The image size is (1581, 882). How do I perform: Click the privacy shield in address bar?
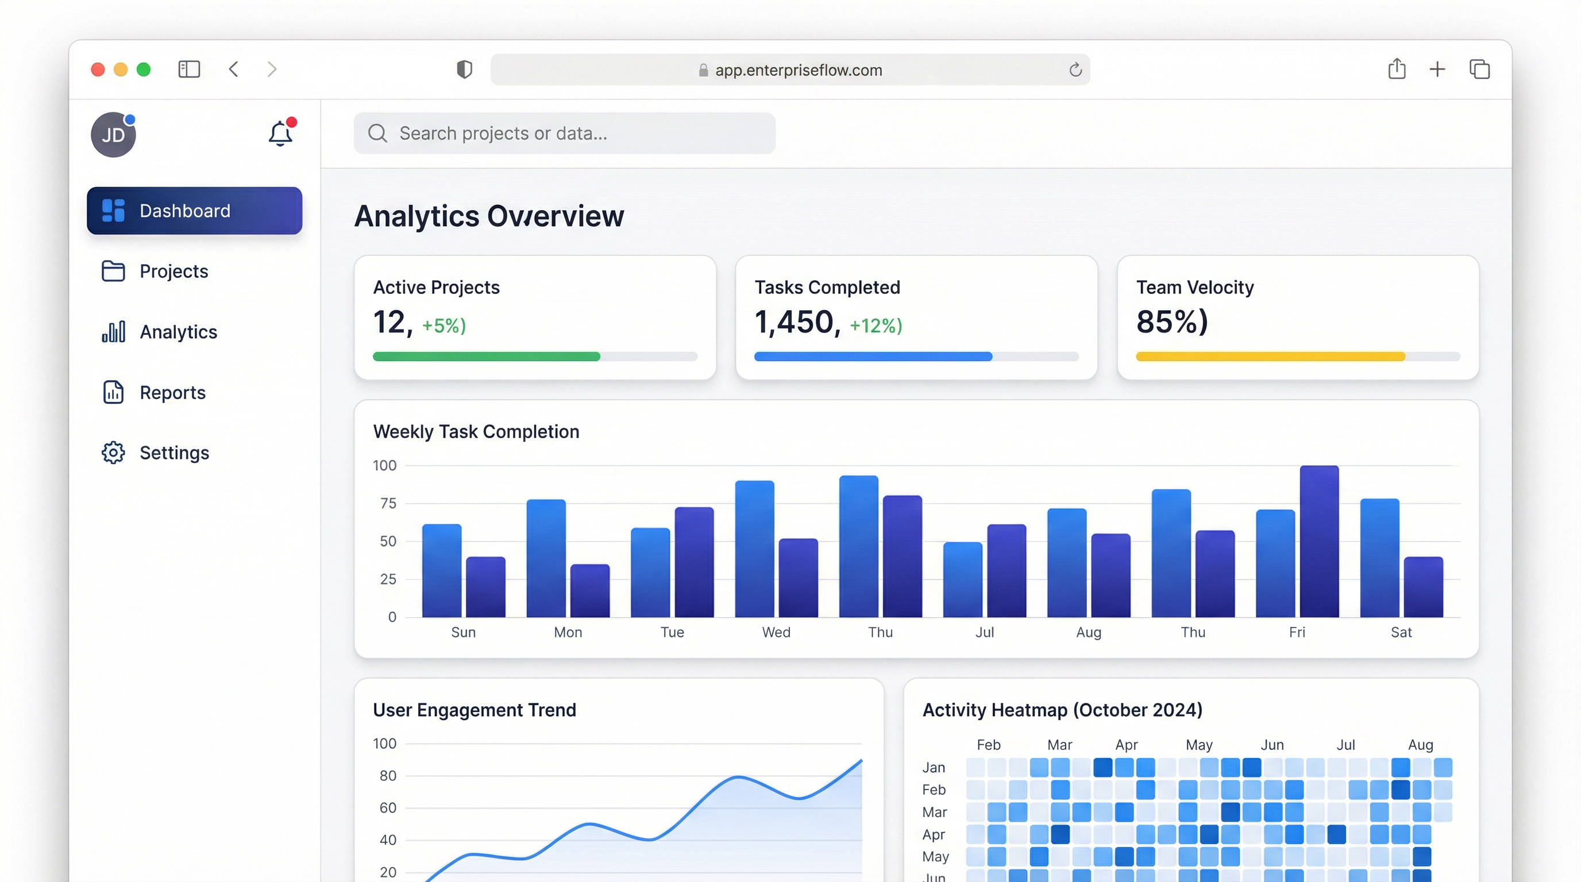(x=465, y=69)
